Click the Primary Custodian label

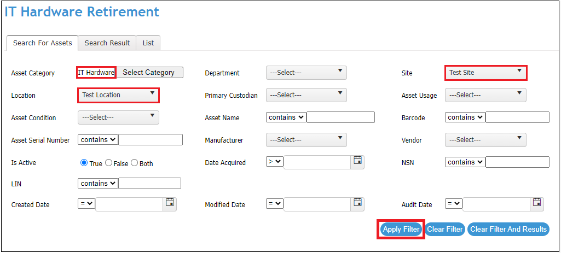[x=231, y=96]
